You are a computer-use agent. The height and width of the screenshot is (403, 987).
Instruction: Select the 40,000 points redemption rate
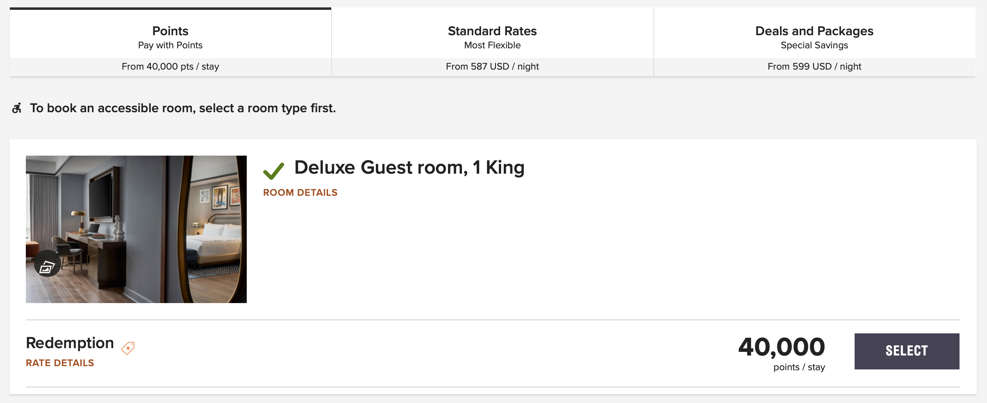907,351
